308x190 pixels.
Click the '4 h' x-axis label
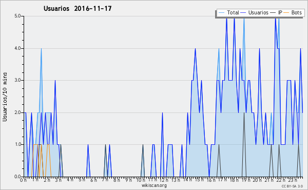pos(70,180)
